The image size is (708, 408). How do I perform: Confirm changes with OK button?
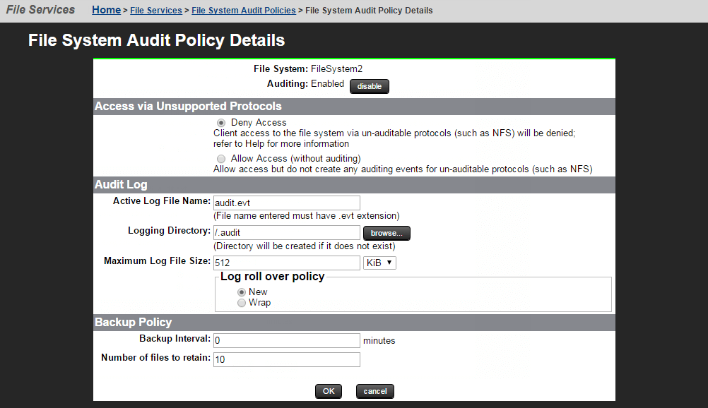click(x=329, y=391)
